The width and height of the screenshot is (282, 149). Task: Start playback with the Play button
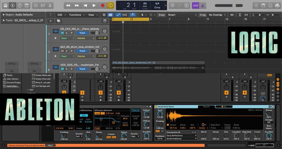click(x=94, y=5)
